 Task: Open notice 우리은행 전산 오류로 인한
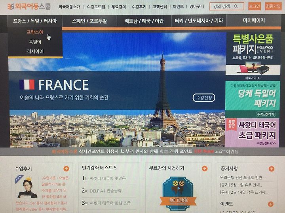pos(243,177)
